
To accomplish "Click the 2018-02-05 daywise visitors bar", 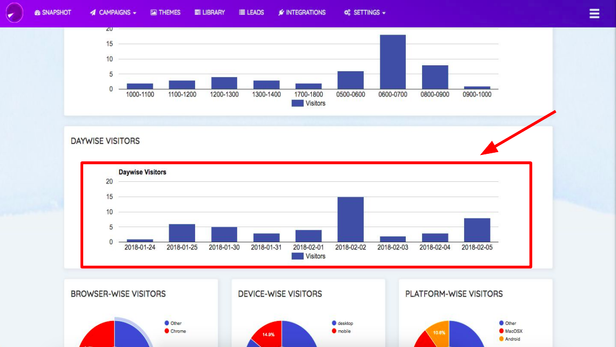I will [477, 230].
